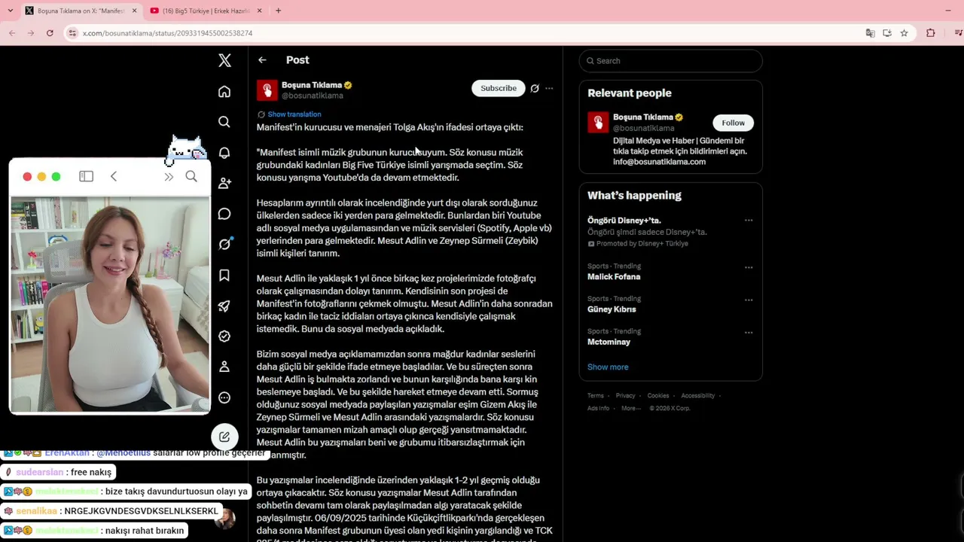This screenshot has height=542, width=964.
Task: Open the Cookies footer link
Action: click(x=658, y=396)
